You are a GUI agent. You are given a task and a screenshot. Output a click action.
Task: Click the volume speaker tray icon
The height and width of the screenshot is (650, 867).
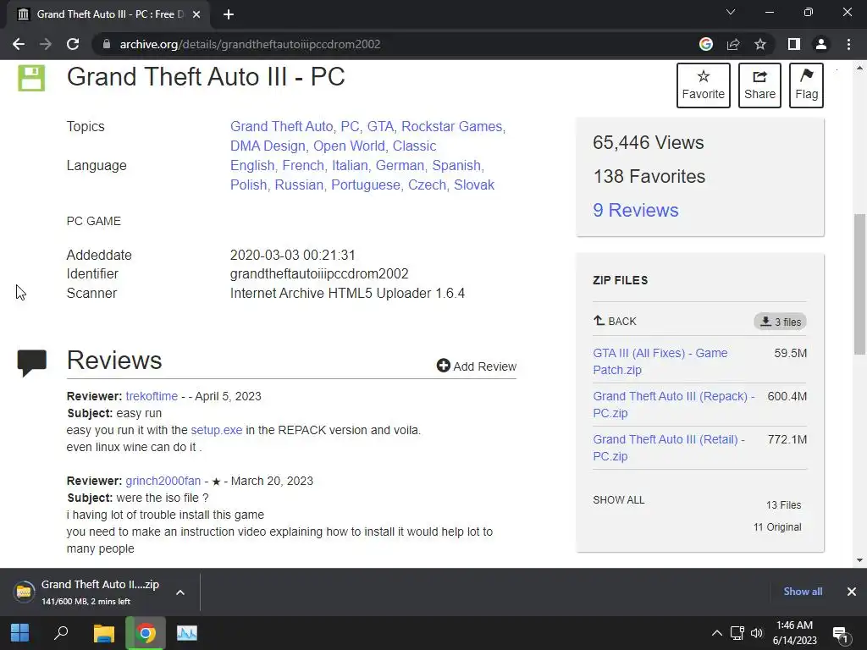click(757, 633)
